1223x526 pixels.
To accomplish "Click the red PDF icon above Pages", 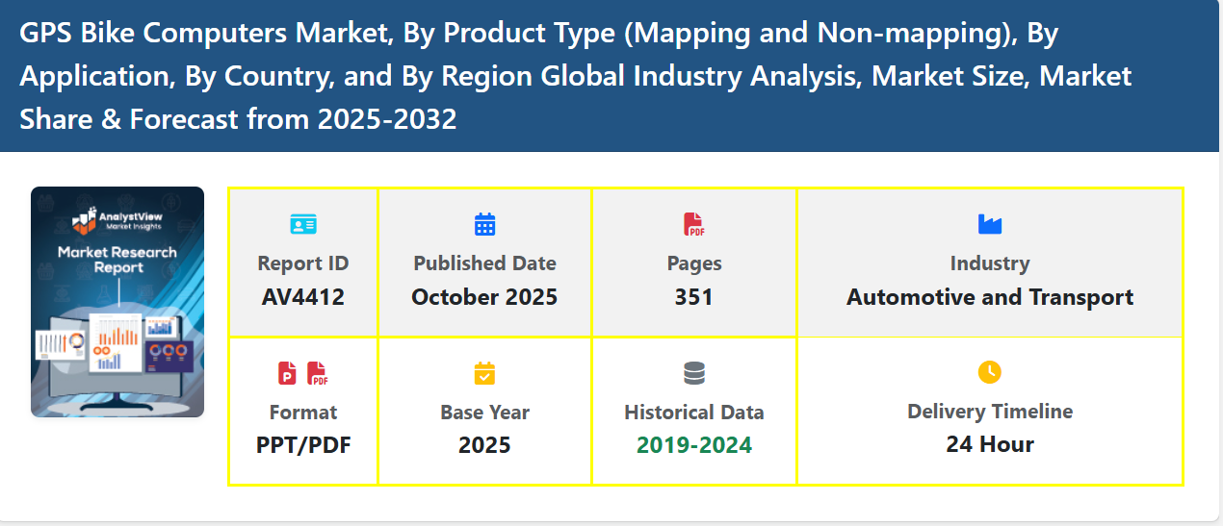I will click(x=693, y=225).
